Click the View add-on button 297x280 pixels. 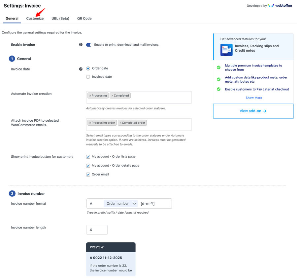pyautogui.click(x=253, y=111)
